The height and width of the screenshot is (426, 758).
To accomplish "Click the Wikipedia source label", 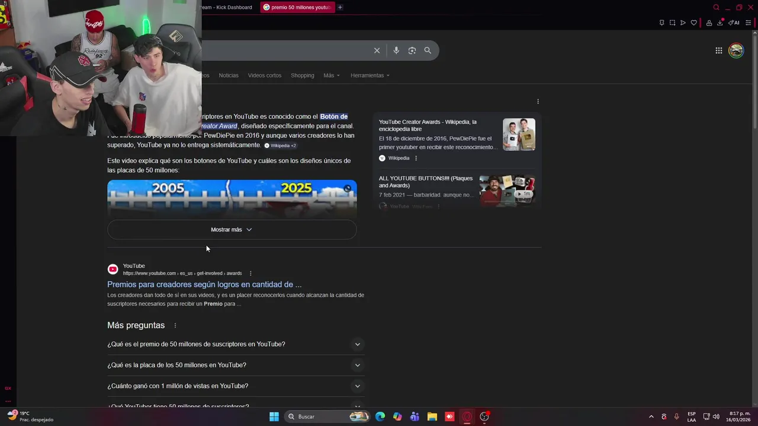I will pyautogui.click(x=399, y=158).
